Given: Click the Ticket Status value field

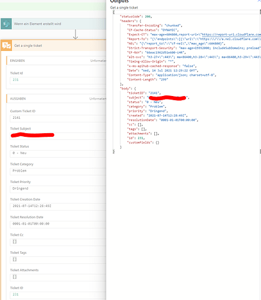Looking at the screenshot, I should click(x=58, y=154).
